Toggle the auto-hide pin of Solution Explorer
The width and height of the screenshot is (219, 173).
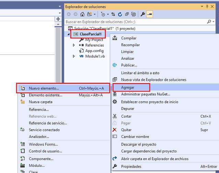pyautogui.click(x=207, y=6)
